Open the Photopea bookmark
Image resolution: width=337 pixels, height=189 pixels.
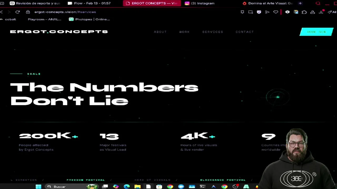90,19
